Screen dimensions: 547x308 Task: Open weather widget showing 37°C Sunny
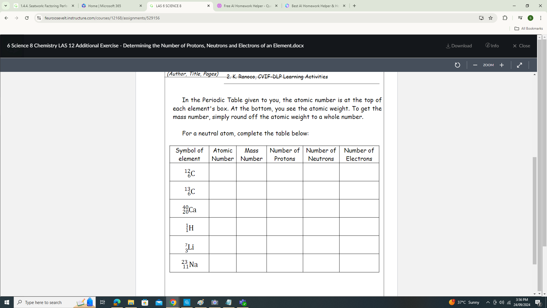464,302
